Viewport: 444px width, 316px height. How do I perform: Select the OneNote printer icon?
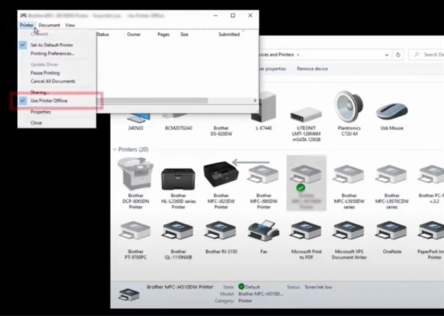coord(392,232)
